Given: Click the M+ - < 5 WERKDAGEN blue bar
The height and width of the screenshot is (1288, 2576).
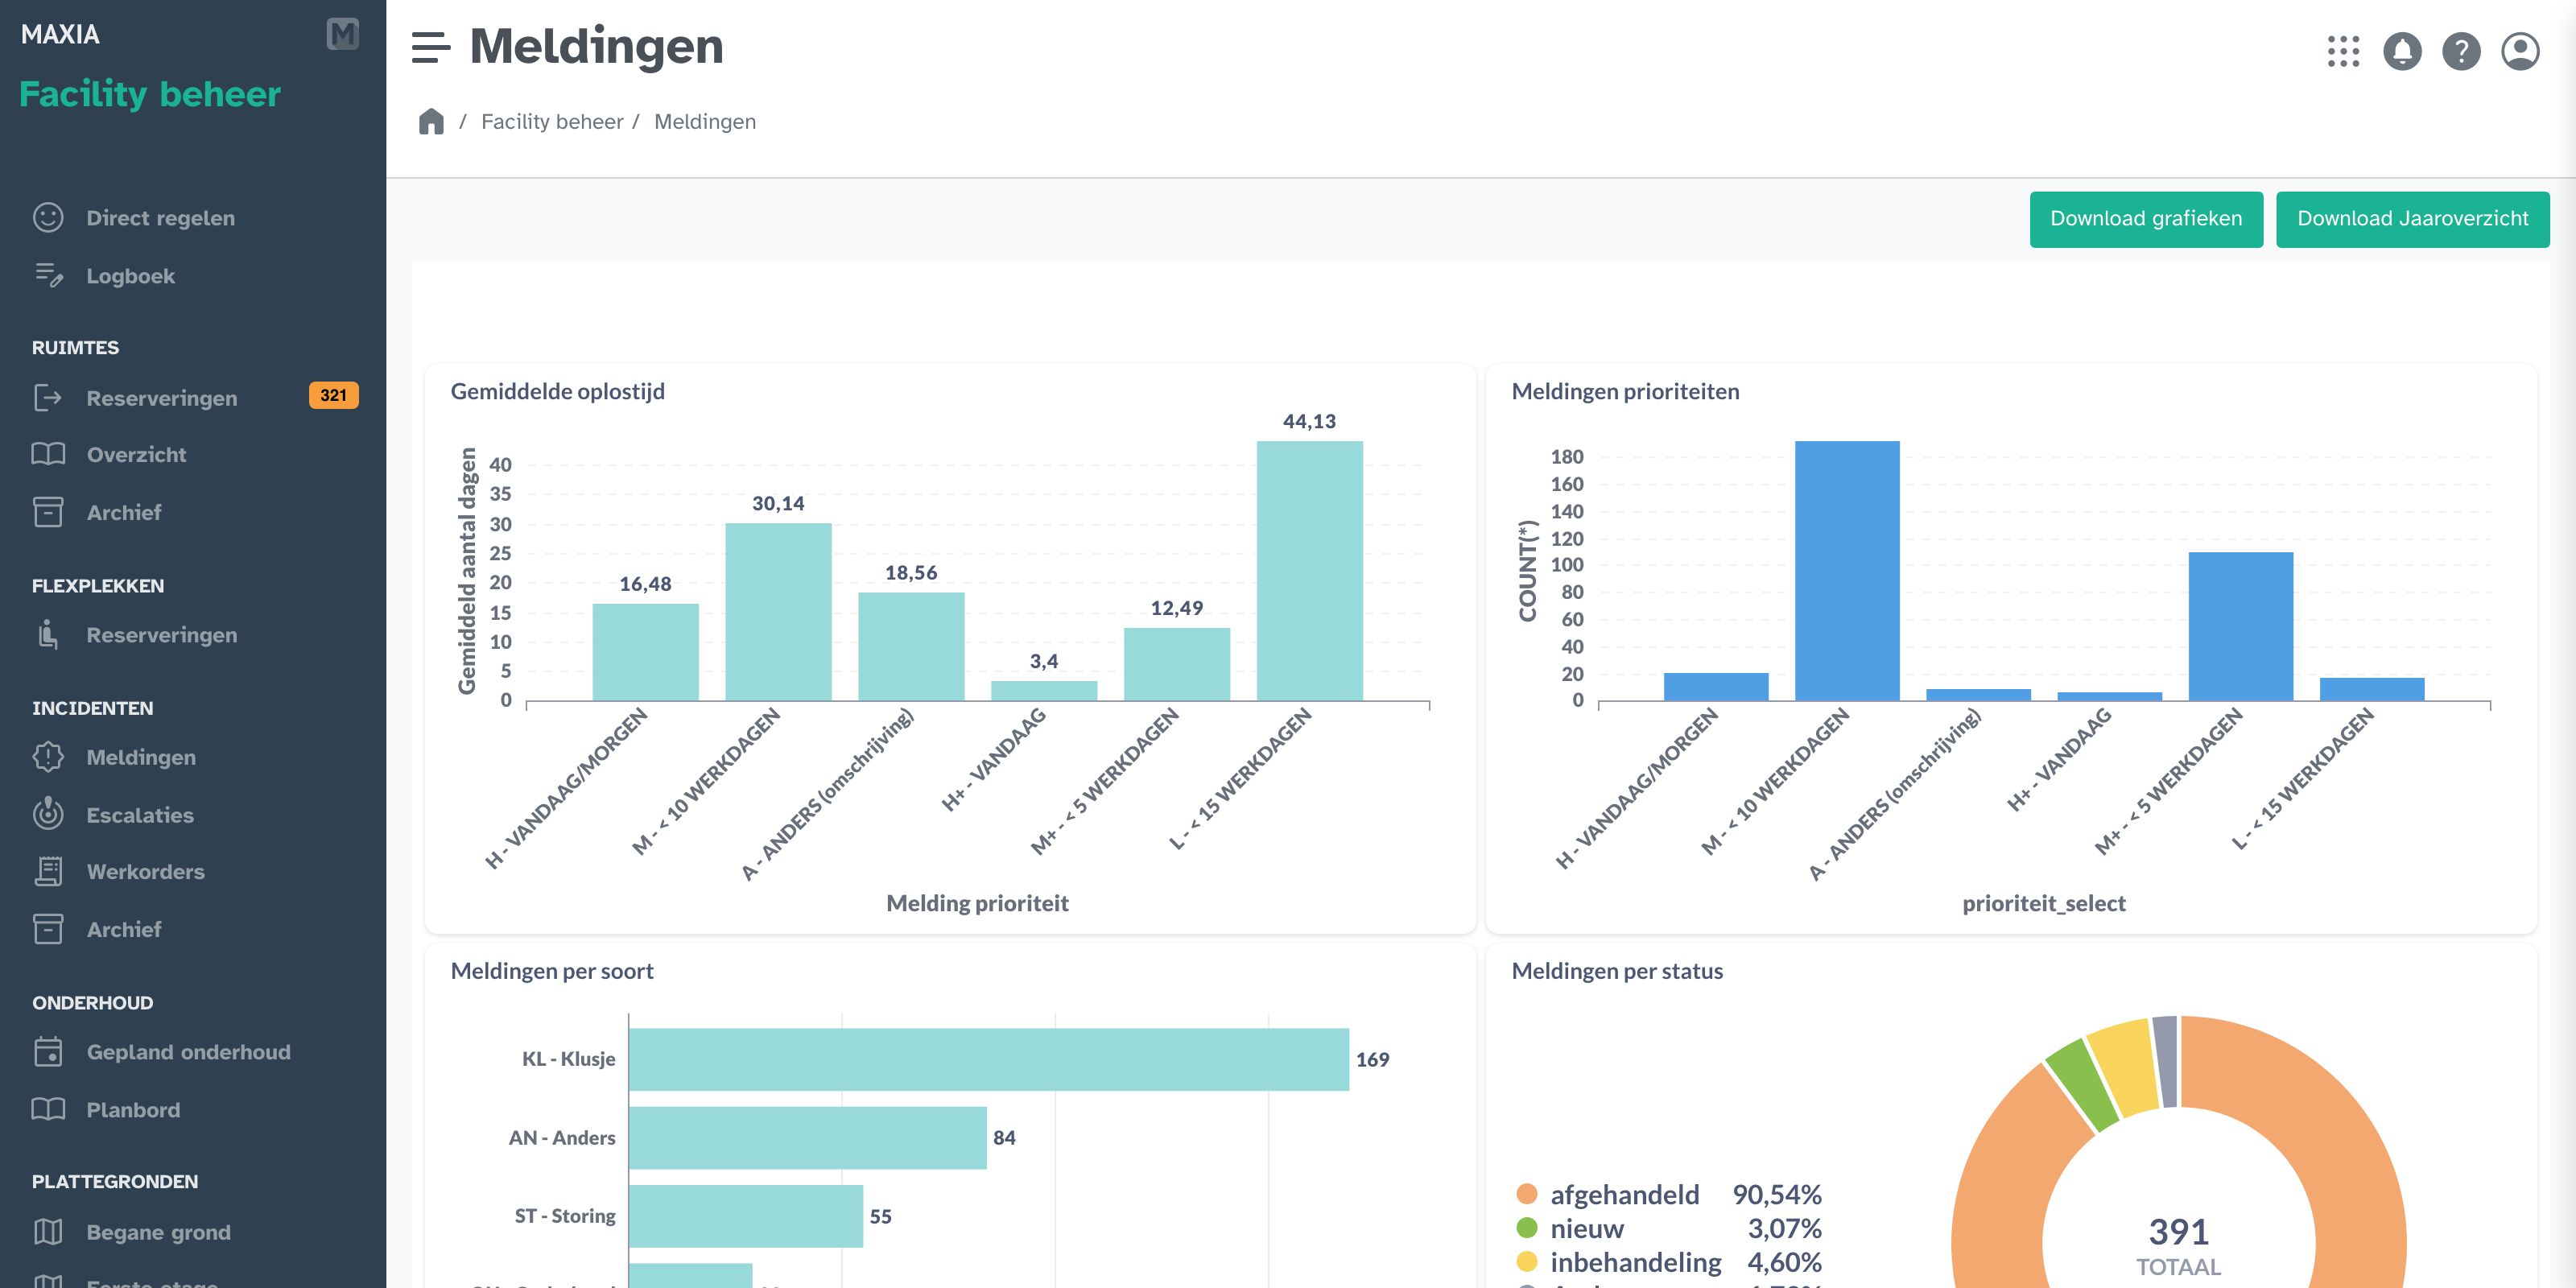Looking at the screenshot, I should 2241,626.
